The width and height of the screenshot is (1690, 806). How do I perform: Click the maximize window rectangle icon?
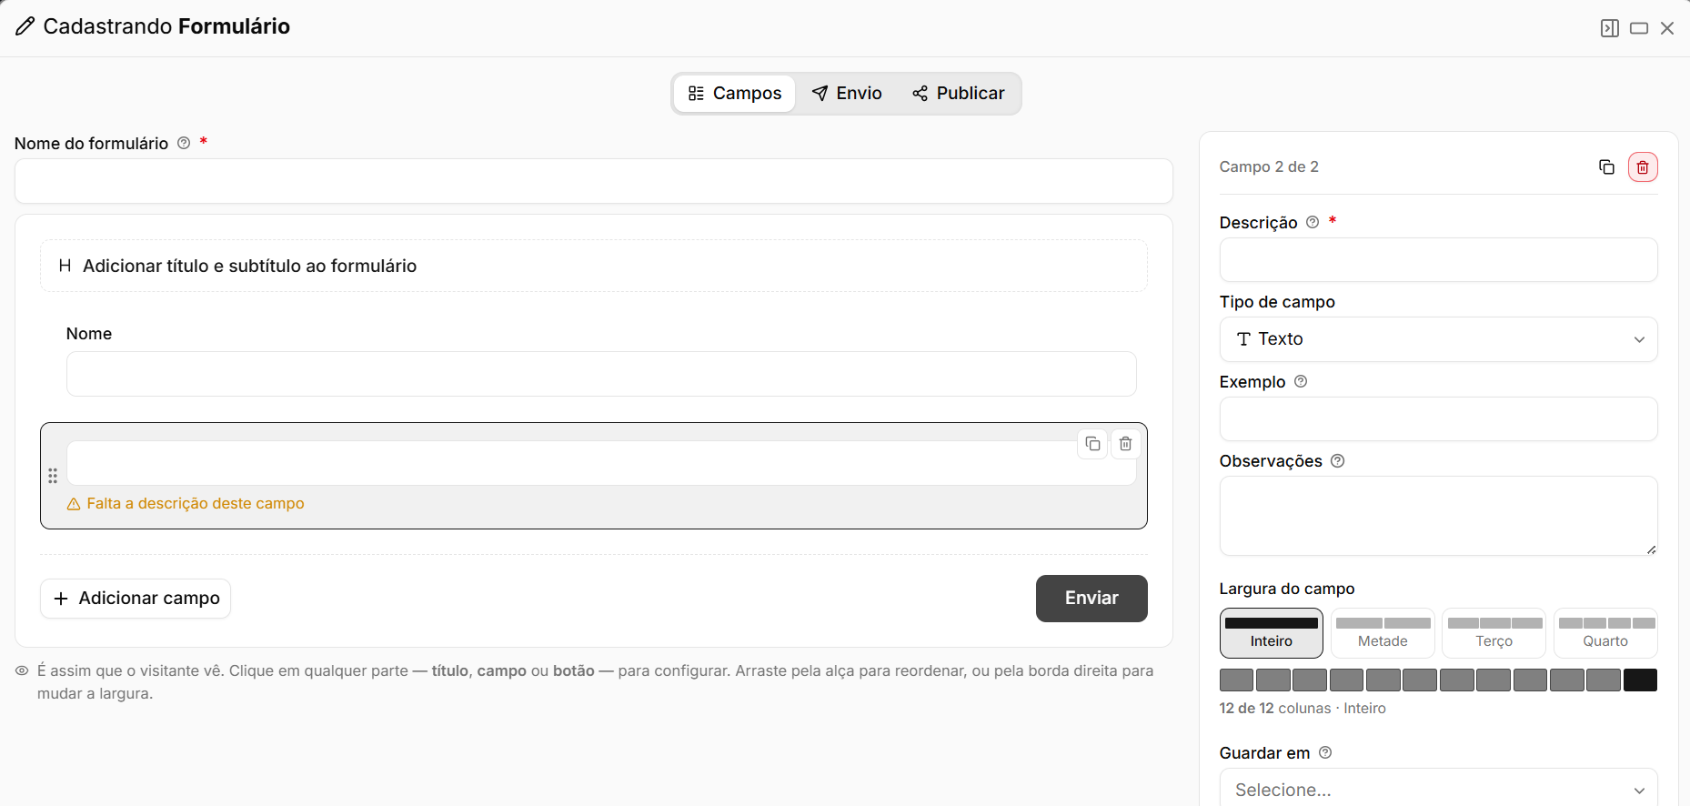pyautogui.click(x=1639, y=28)
